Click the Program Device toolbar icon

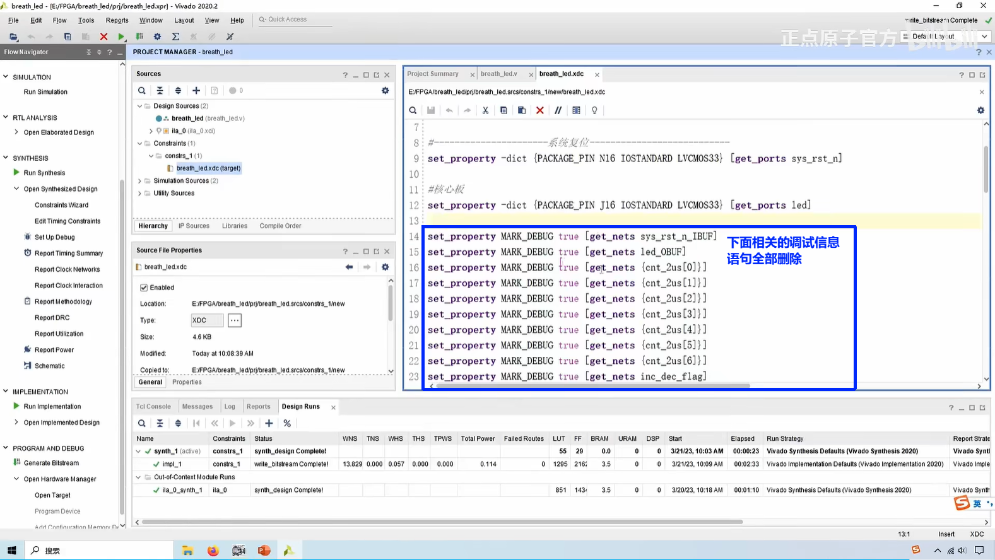coord(139,37)
